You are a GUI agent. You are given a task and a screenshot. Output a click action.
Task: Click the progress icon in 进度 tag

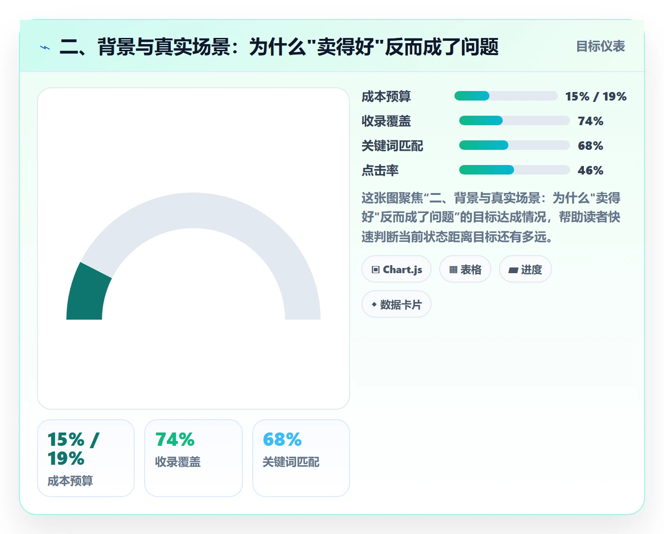point(513,270)
